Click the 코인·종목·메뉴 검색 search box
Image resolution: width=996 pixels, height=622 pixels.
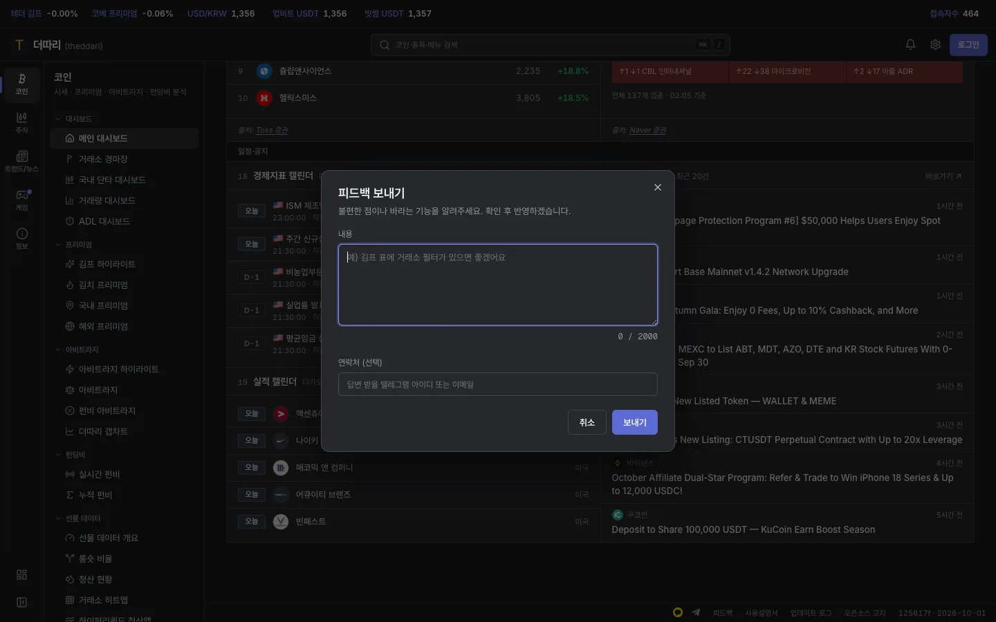point(551,45)
